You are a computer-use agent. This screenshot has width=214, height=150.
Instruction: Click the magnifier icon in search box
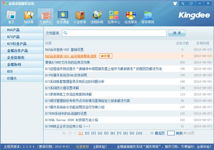(65, 33)
